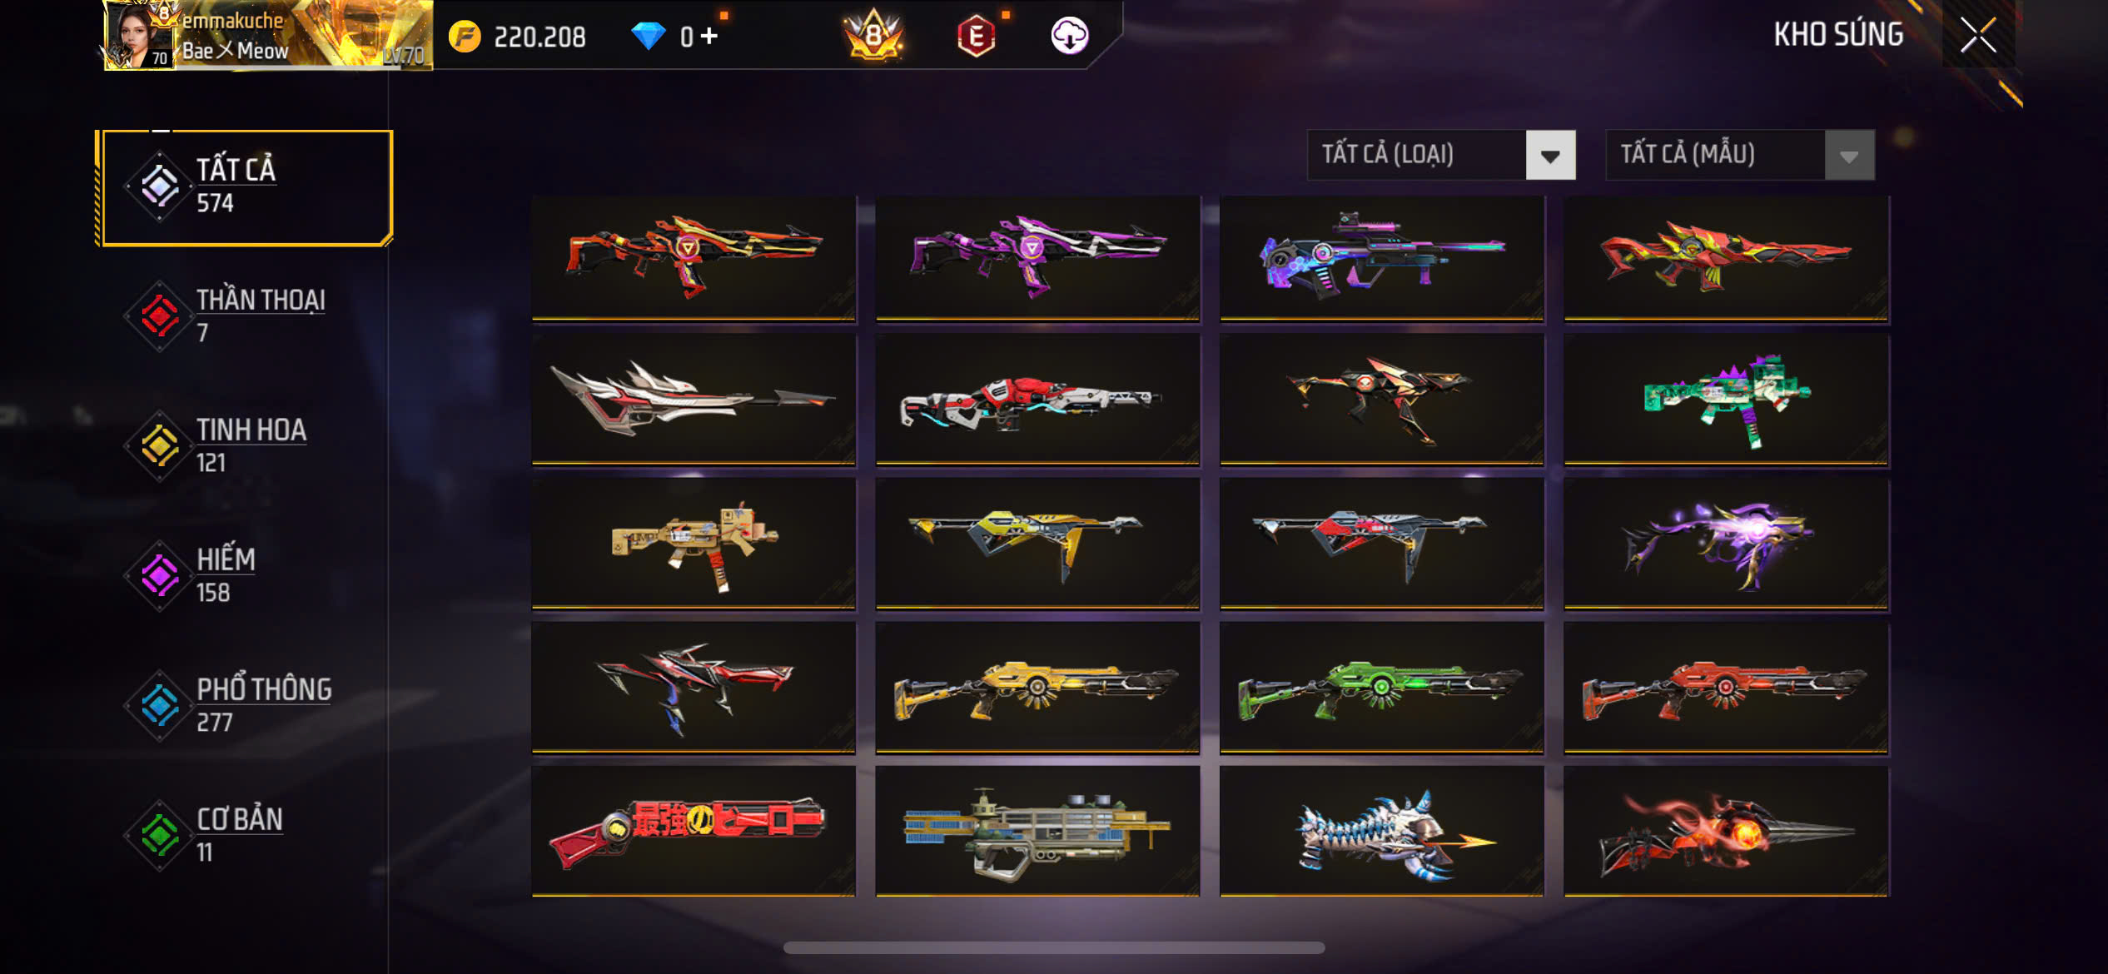
Task: Open the red E hexagon badge
Action: pyautogui.click(x=977, y=36)
